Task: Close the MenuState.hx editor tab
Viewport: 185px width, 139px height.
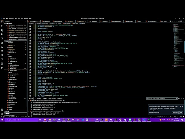Action: tap(39, 21)
